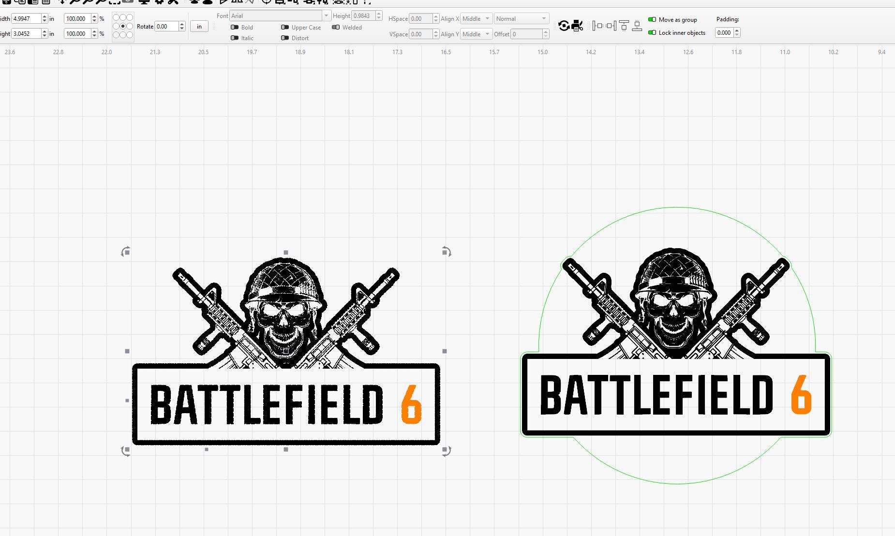
Task: Click the 'in' units button
Action: click(x=199, y=26)
